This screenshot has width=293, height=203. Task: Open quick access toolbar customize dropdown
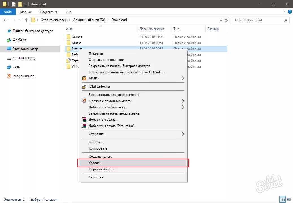pyautogui.click(x=25, y=5)
